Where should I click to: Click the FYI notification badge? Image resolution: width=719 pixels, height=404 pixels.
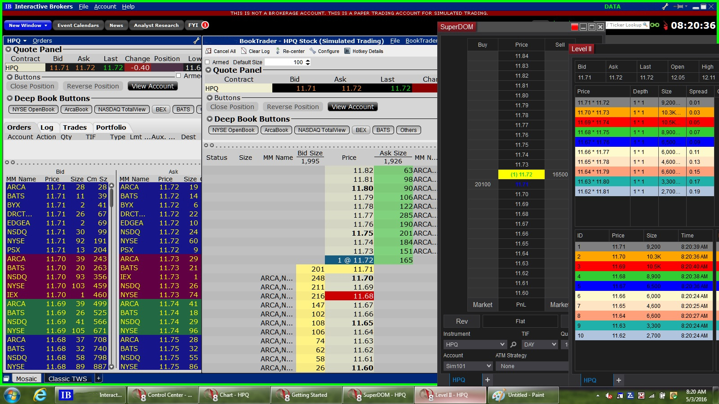point(205,25)
